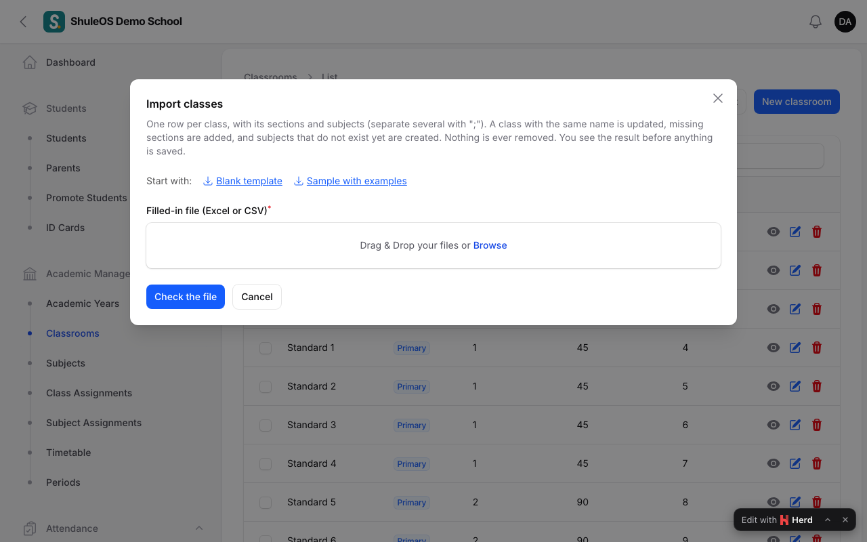
Task: Tick the Standard 4 row checkbox
Action: [266, 463]
